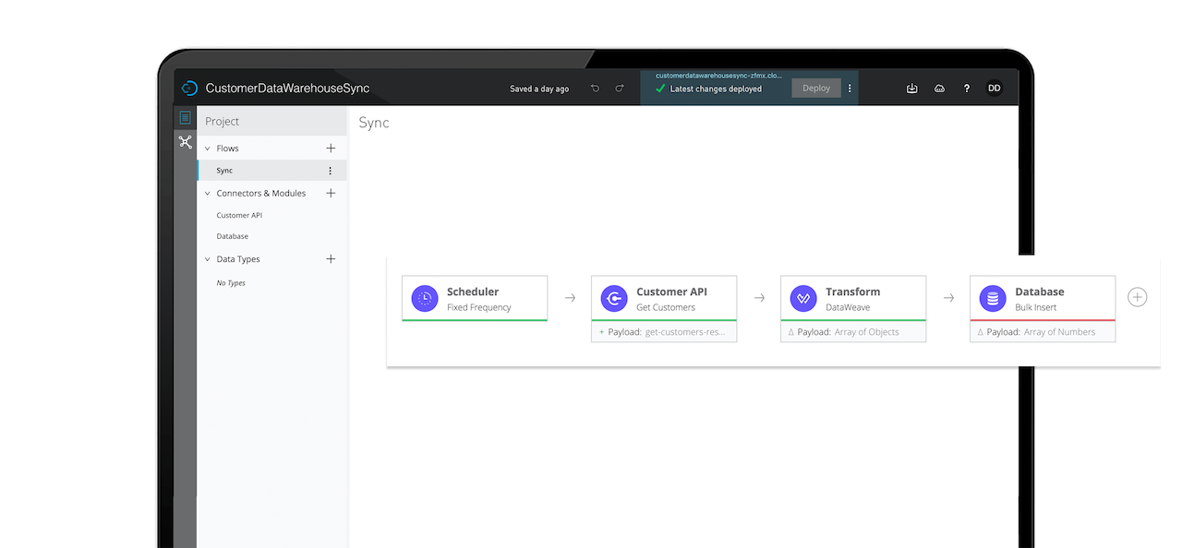
Task: Click the redo arrow icon
Action: (620, 89)
